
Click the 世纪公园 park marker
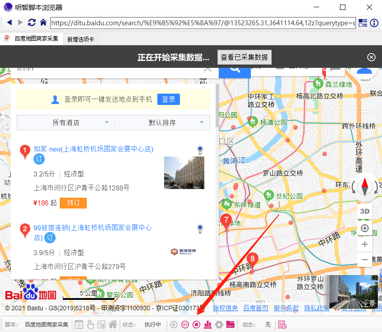pos(269,195)
